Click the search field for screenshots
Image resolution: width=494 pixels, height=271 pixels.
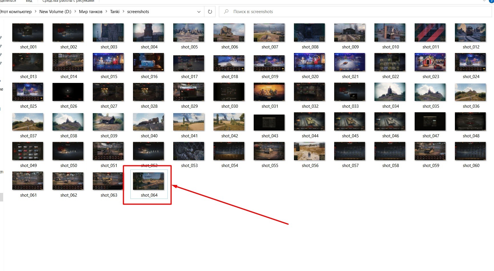pos(355,12)
